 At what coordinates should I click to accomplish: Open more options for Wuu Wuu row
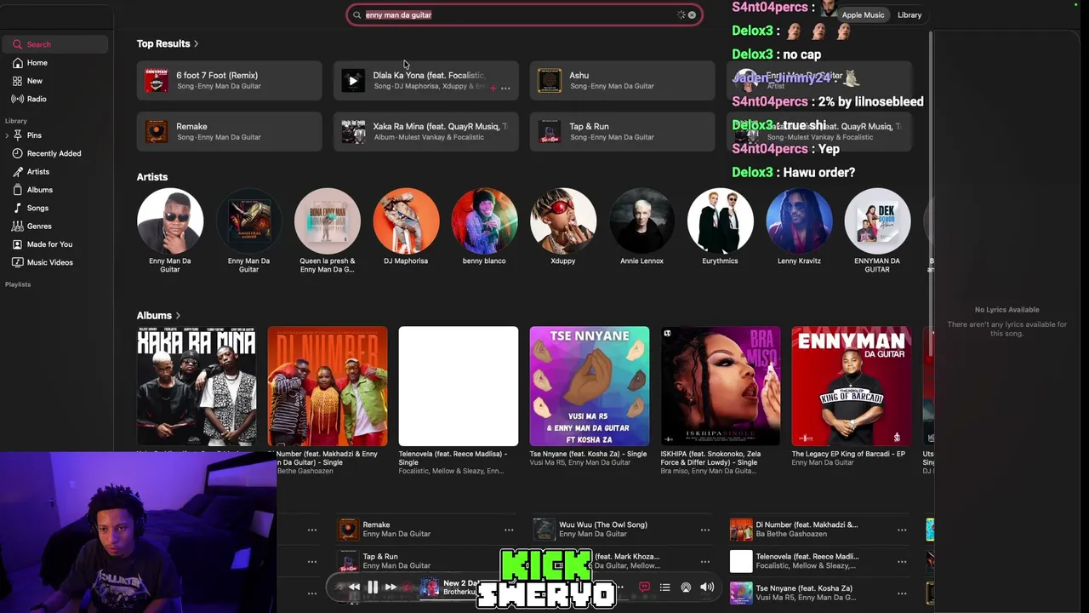click(x=705, y=530)
